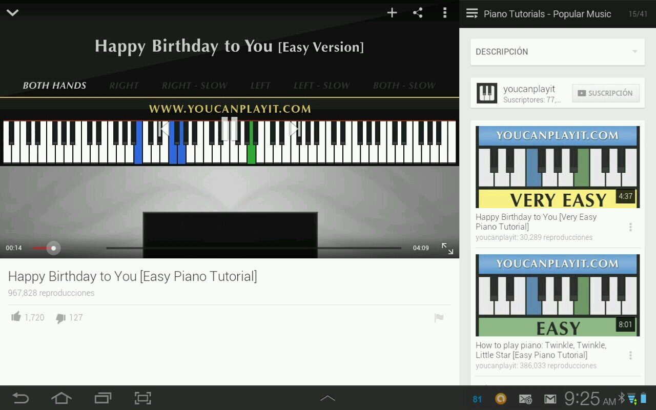The width and height of the screenshot is (656, 410).
Task: Like the video with thumbs up
Action: [x=16, y=317]
